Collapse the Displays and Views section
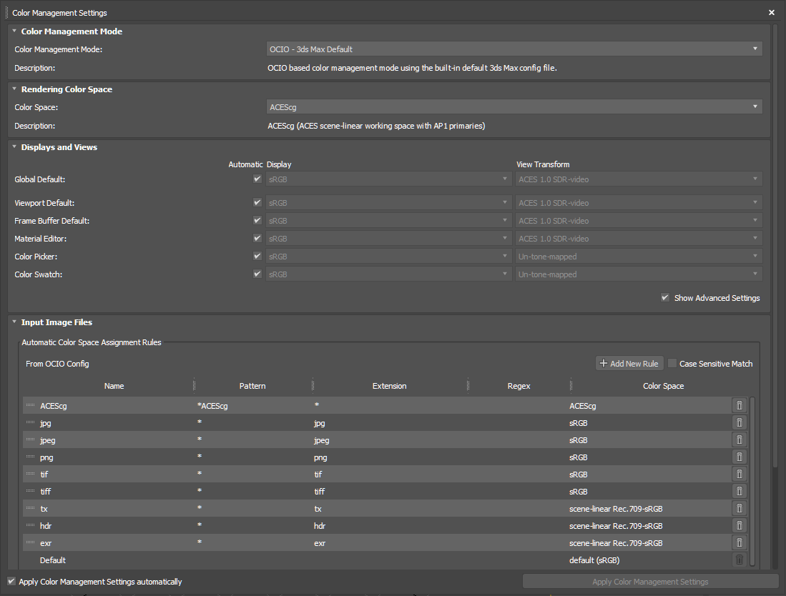This screenshot has width=786, height=596. 14,146
